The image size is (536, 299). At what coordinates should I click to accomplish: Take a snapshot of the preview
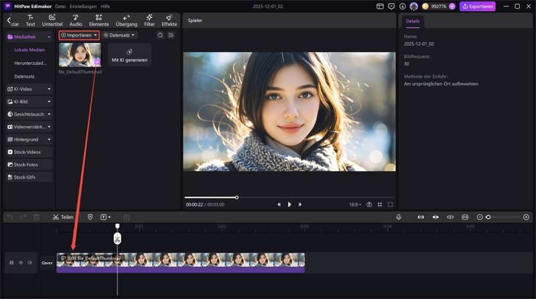369,205
